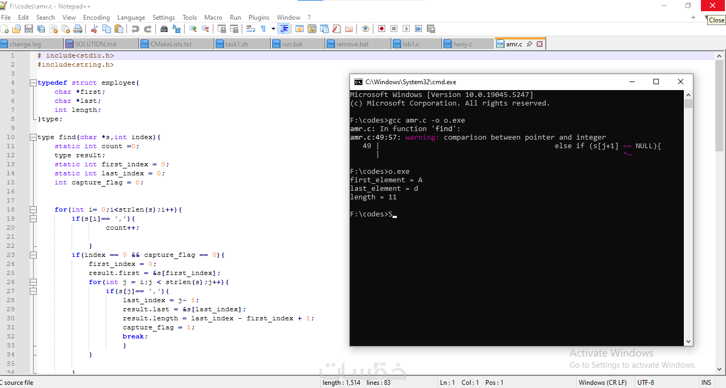Screen dimensions: 726x388
Task: Switch to the SOLUTION.md tab
Action: 101,44
